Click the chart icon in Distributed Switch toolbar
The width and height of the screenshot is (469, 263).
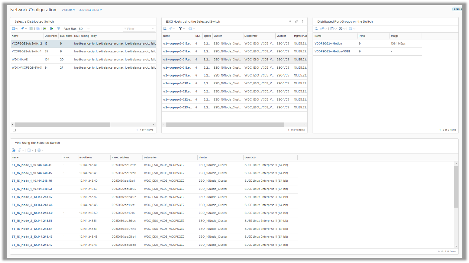45,29
